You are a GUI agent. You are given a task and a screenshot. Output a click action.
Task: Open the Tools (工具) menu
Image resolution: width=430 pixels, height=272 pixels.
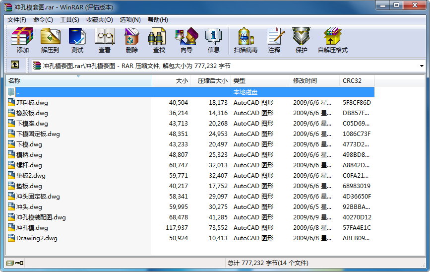pos(69,20)
